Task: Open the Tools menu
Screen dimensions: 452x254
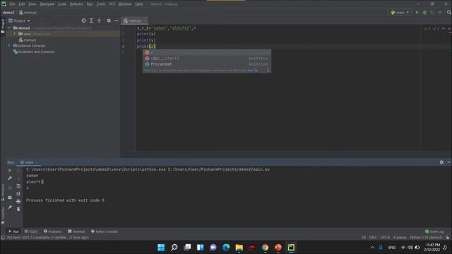Action: (101, 4)
